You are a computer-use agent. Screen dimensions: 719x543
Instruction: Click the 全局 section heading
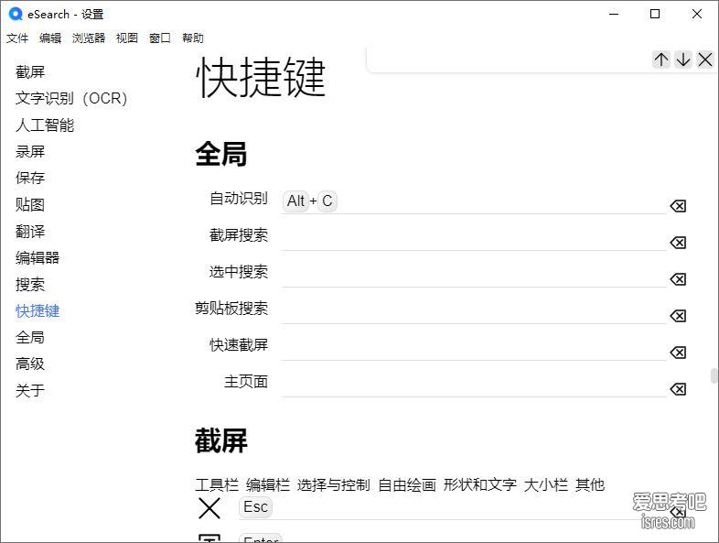click(221, 154)
